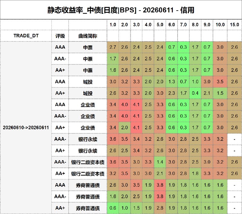Click 1.7 in AAA- 中票 1.0 column

coord(113,59)
